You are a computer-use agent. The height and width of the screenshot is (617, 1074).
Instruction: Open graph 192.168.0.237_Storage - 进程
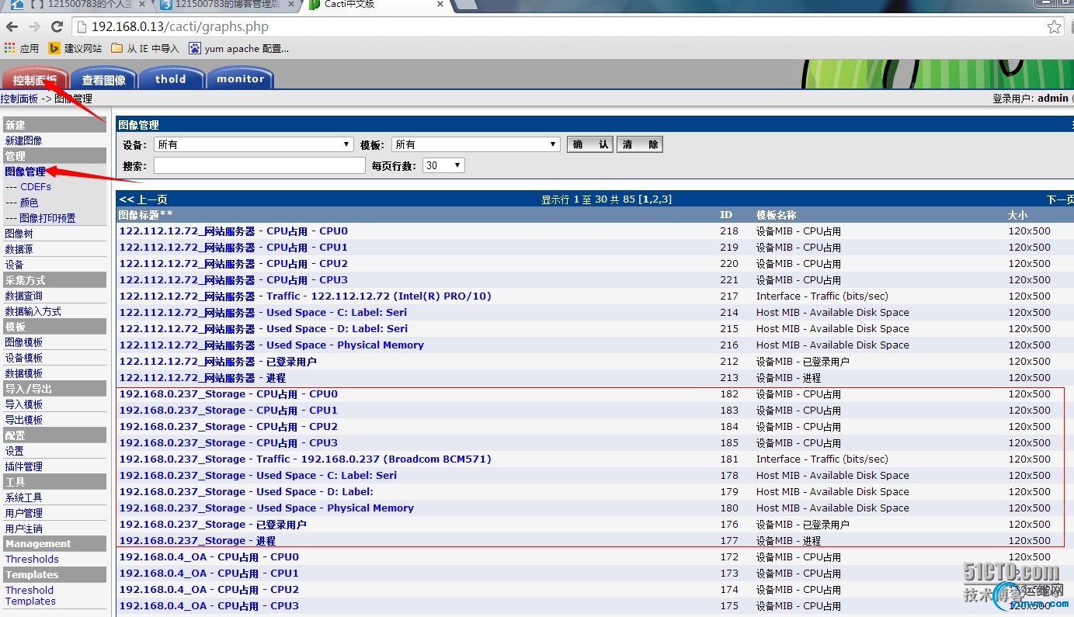197,541
